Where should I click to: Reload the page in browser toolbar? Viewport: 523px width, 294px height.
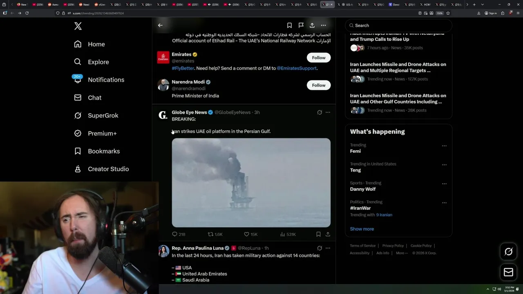[x=27, y=13]
